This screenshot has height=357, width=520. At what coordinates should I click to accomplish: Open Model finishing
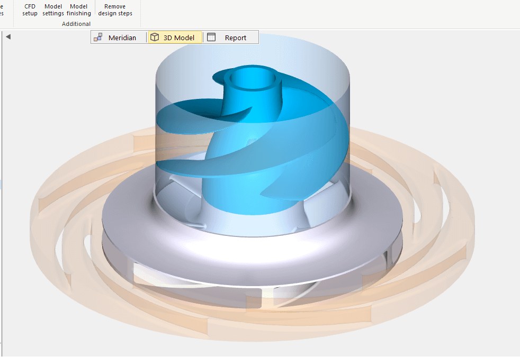pos(78,10)
